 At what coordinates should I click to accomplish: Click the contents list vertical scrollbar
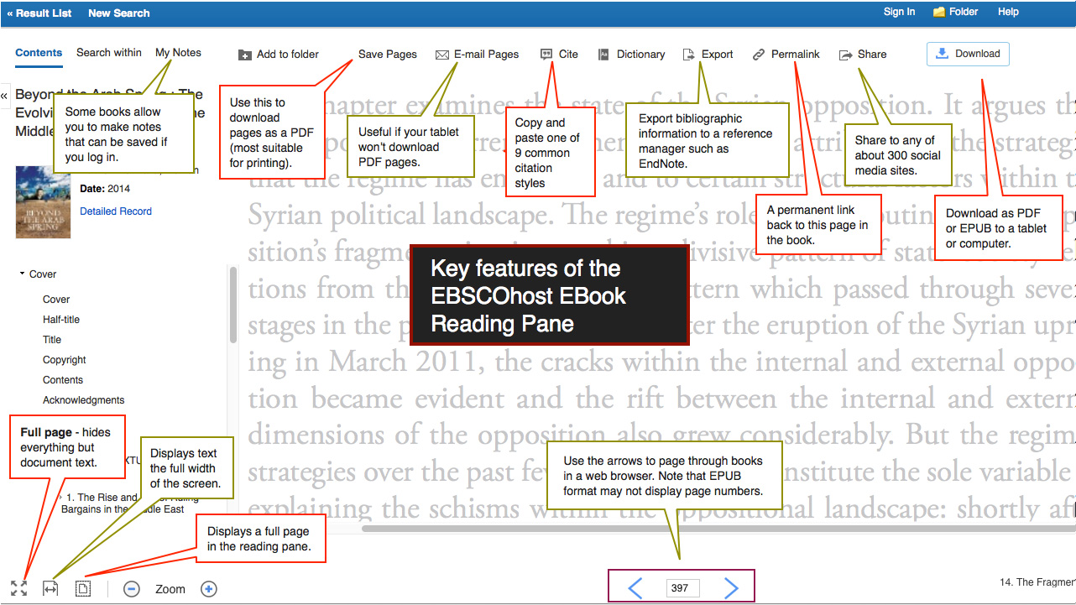[232, 305]
